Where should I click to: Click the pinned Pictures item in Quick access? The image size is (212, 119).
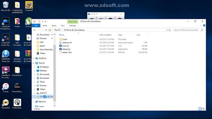coord(43,38)
